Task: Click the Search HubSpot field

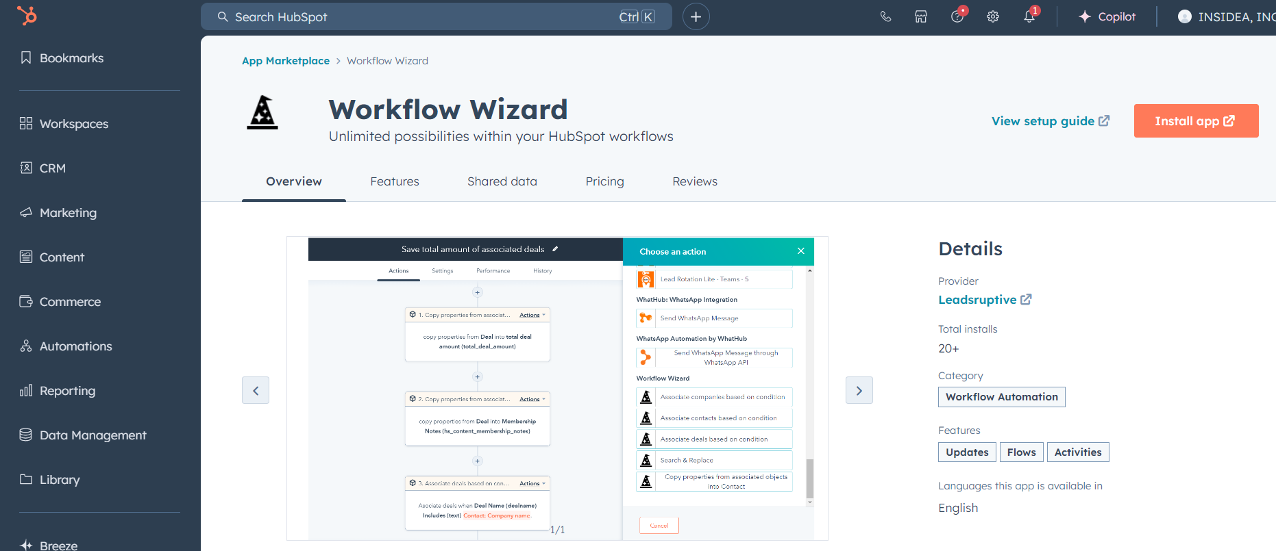Action: [425, 16]
